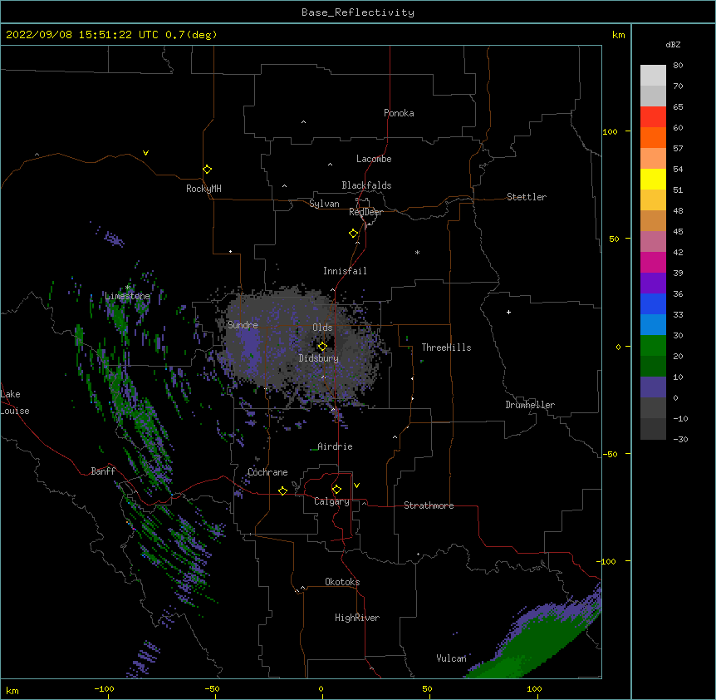Viewport: 716px width, 700px height.
Task: Select the bright yellow 51-54 dBZ swatch
Action: click(653, 179)
